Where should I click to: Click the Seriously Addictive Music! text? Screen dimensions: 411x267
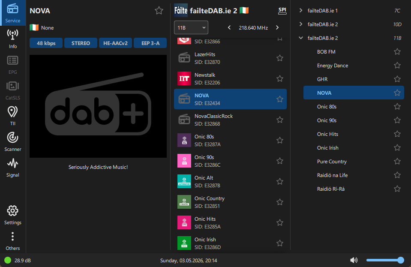(98, 167)
